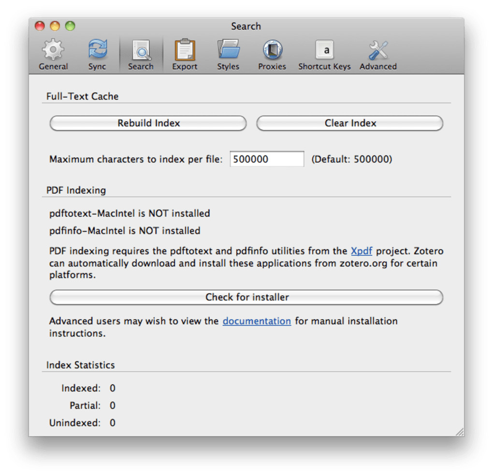Click the 'Full-Text Cache' section heading
The width and height of the screenshot is (493, 476).
coord(82,97)
